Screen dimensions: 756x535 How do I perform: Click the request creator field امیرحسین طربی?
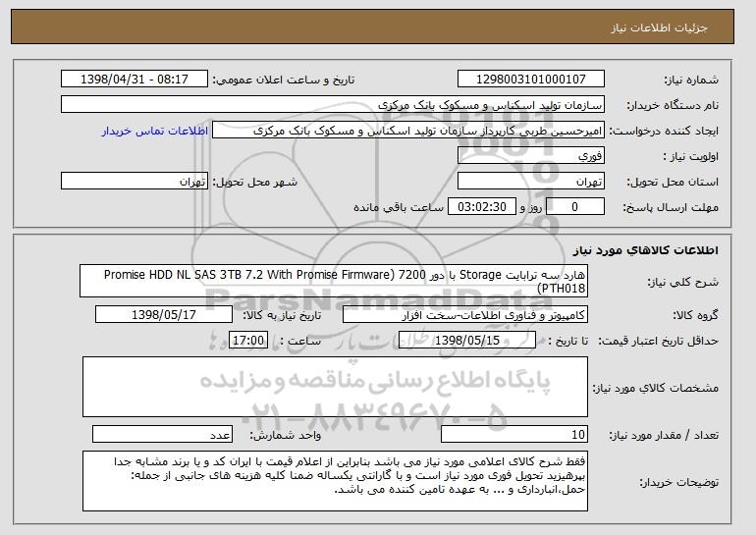pyautogui.click(x=408, y=131)
